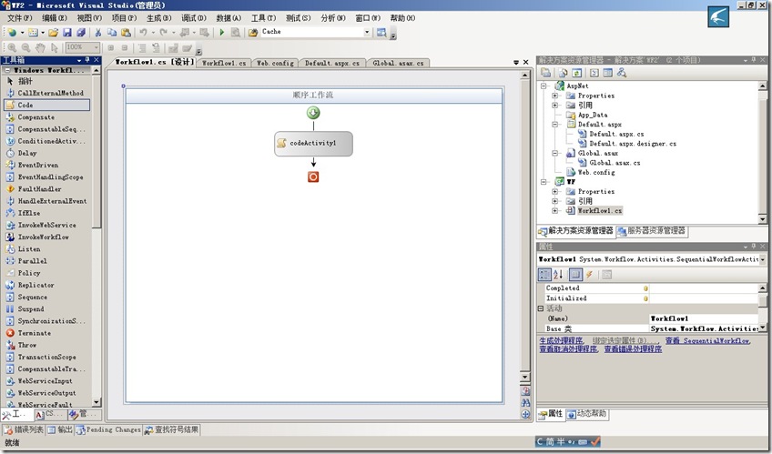This screenshot has height=454, width=772.
Task: Toggle Categorized view in Properties panel
Action: (544, 275)
